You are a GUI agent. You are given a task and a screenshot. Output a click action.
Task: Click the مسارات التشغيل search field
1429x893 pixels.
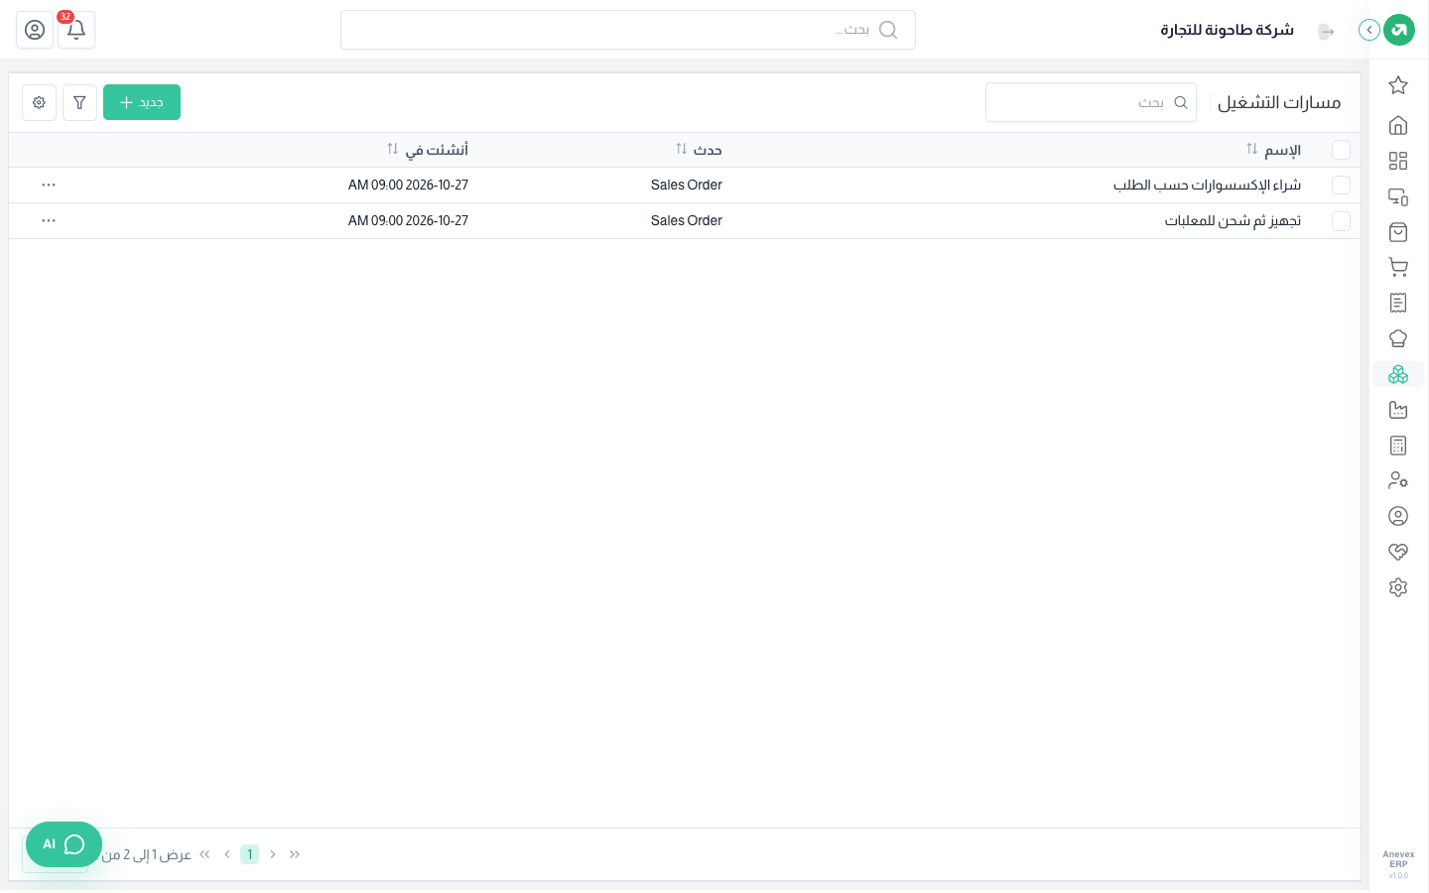point(1091,102)
